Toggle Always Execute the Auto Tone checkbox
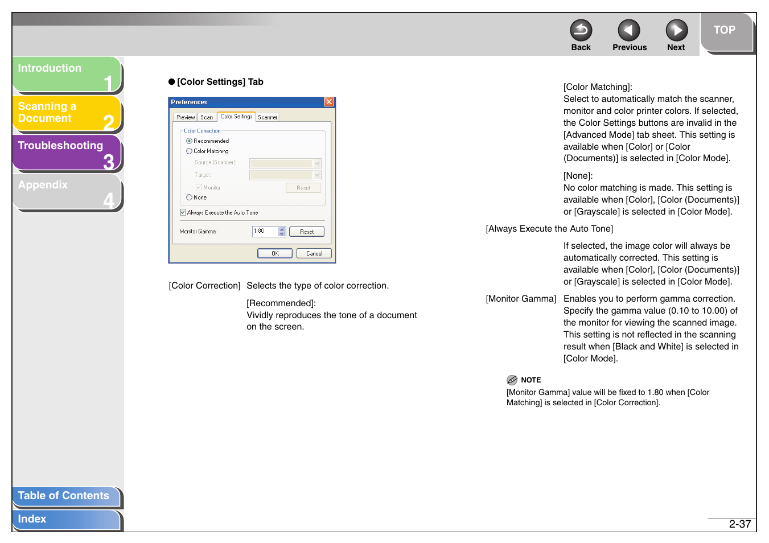This screenshot has width=769, height=543. (183, 212)
